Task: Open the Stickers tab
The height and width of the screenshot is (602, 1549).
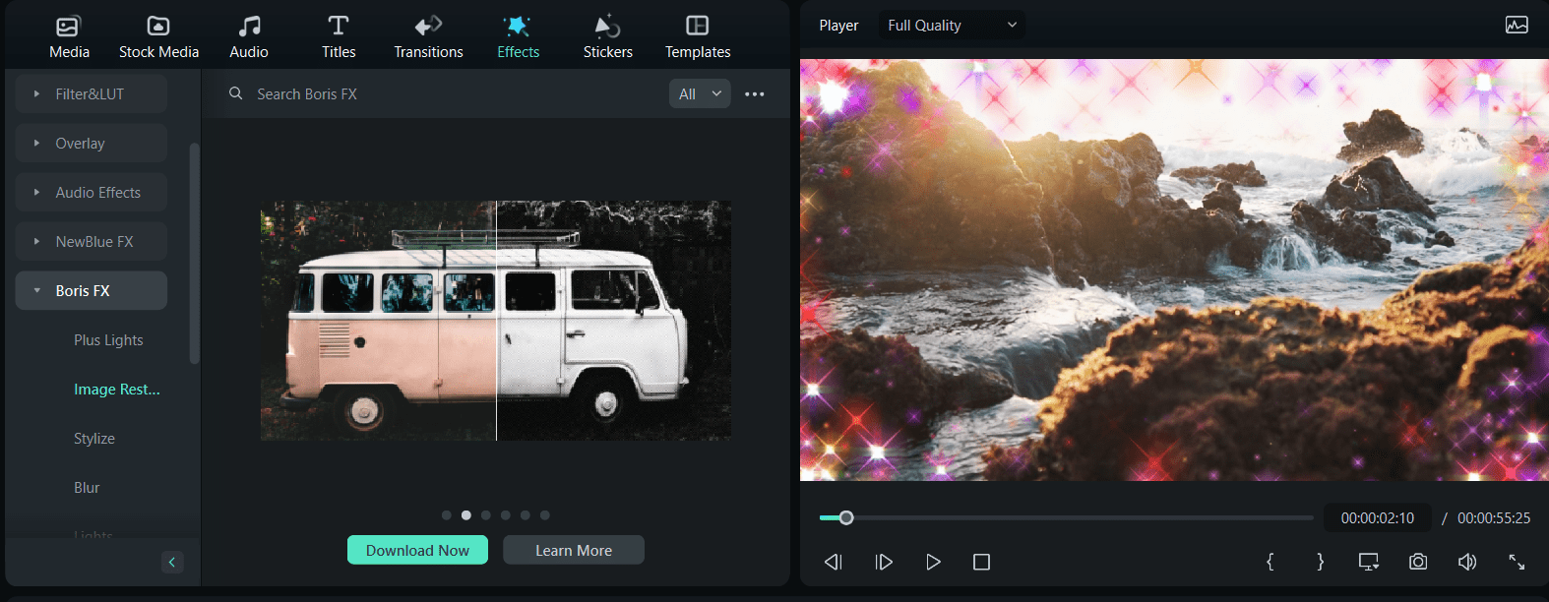Action: [607, 36]
